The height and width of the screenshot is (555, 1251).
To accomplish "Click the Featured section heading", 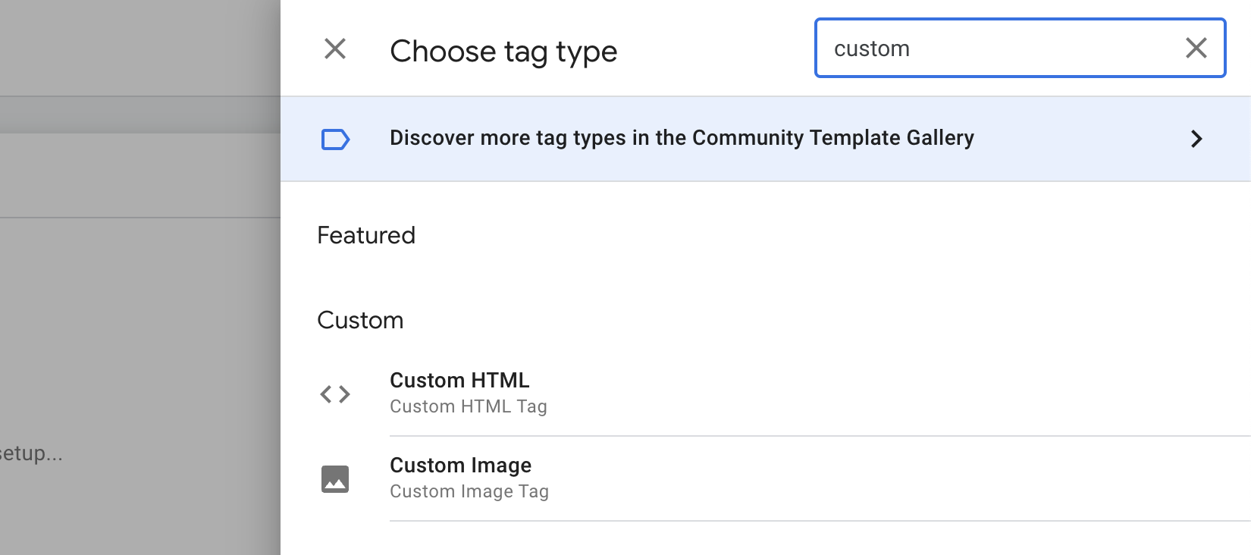I will (366, 236).
